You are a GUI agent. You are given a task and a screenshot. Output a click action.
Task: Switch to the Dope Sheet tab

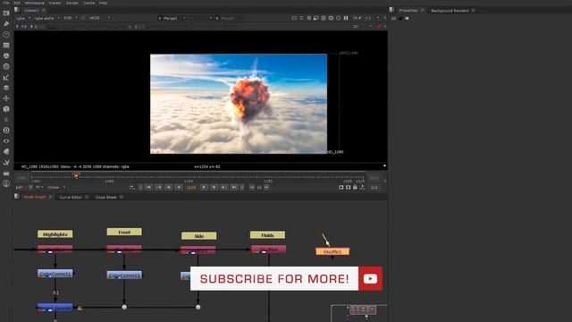pyautogui.click(x=105, y=197)
